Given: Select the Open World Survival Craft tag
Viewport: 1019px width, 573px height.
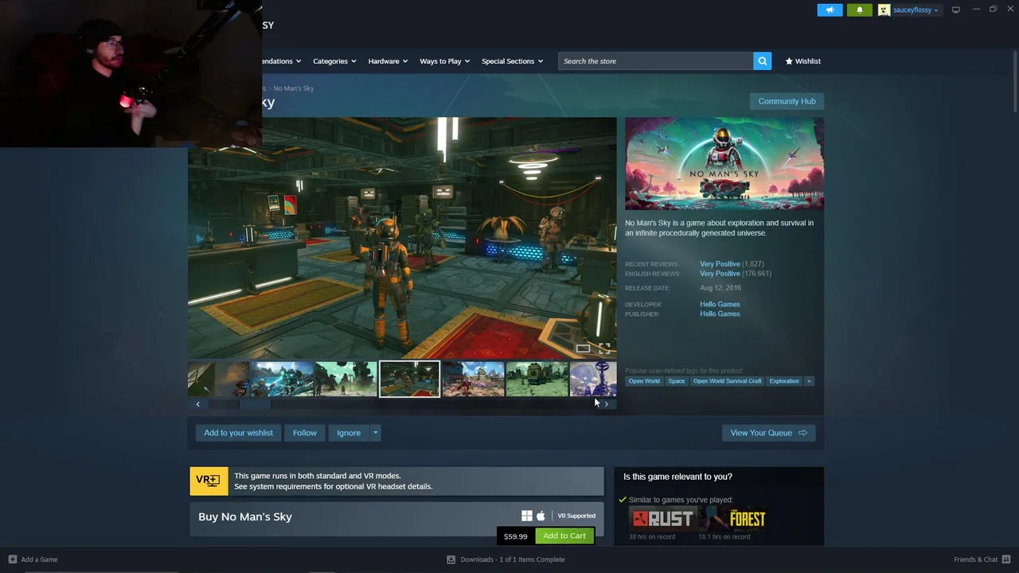Looking at the screenshot, I should pos(727,381).
